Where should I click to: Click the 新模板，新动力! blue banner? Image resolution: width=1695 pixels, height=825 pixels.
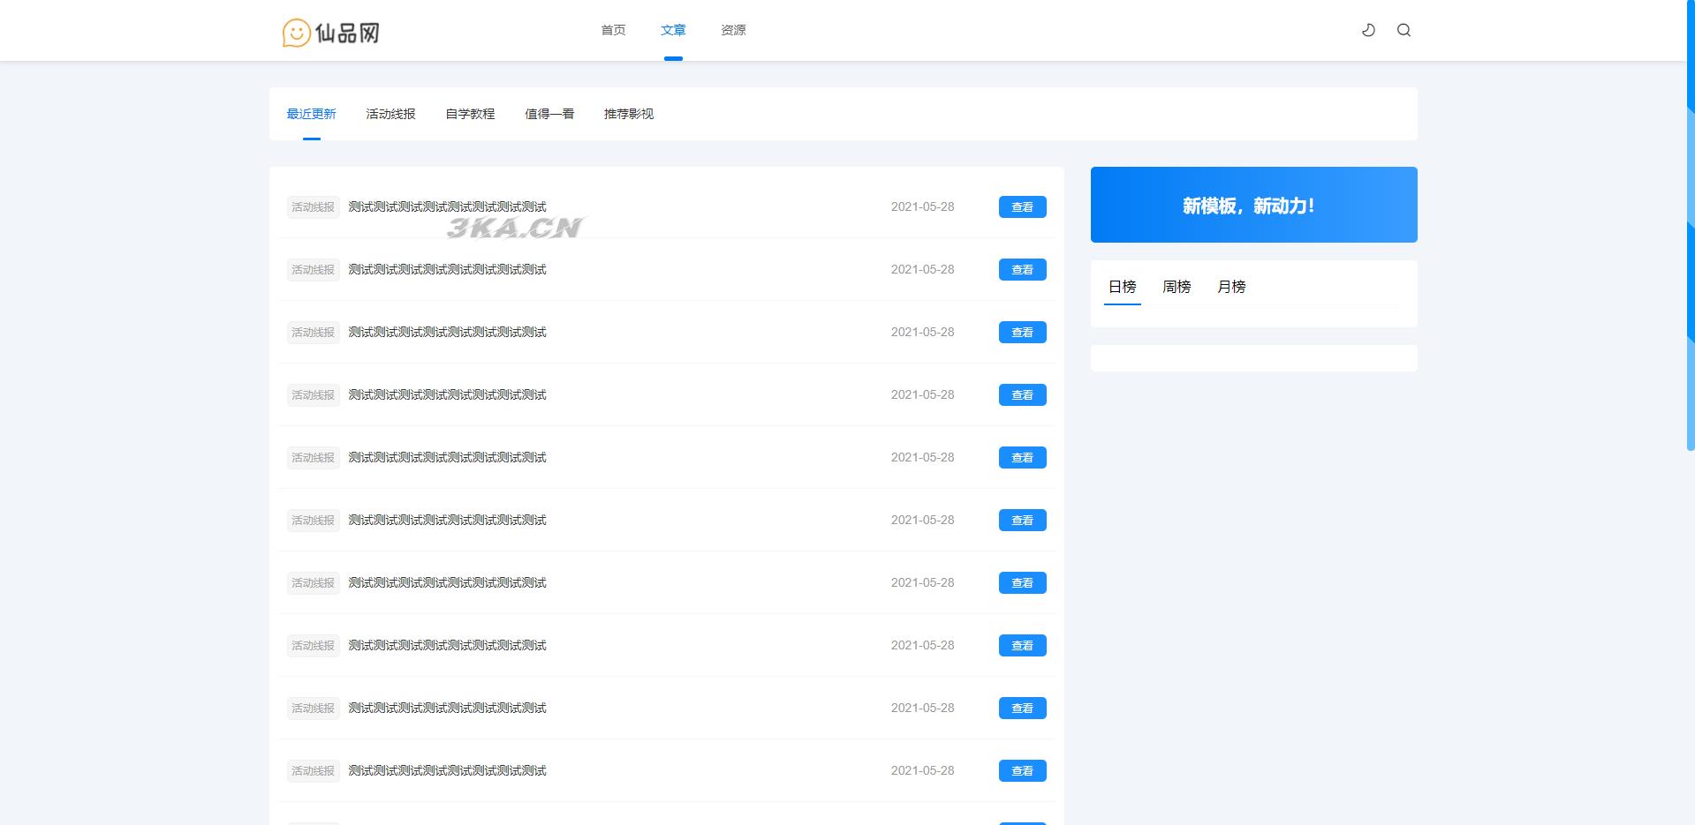pyautogui.click(x=1253, y=205)
